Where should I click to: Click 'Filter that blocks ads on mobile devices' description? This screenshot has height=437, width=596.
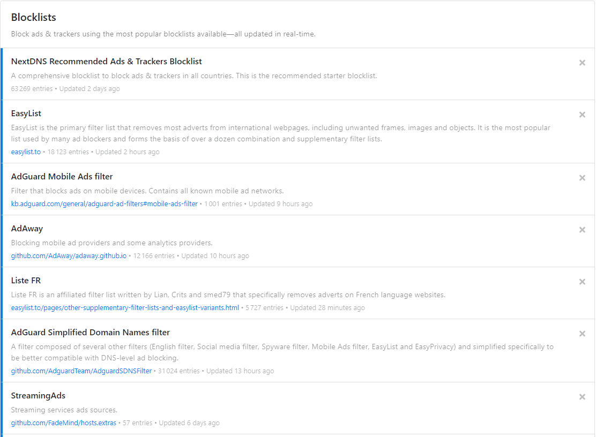tap(147, 191)
